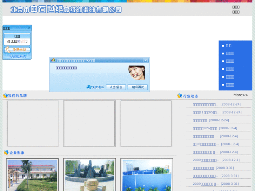This screenshot has width=255, height=191.
Task: Click the 免费通话 free call link
Action: (95, 87)
